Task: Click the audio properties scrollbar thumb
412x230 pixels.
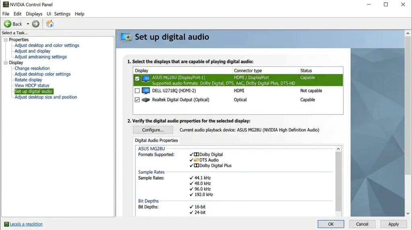Action: [338, 181]
